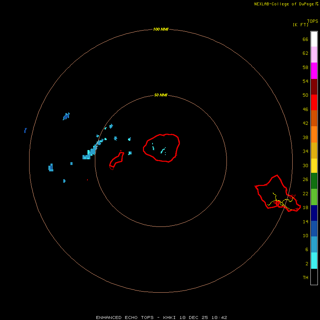Click the long echo band crossing the 50 NMI ring
320x320 pixels.
(x=93, y=149)
